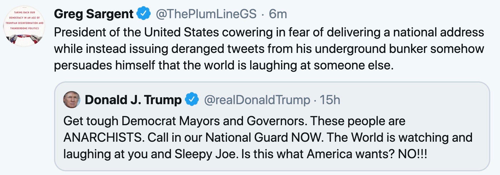Click "national address" in Sargent's tweet text
This screenshot has width=500, height=175.
438,32
